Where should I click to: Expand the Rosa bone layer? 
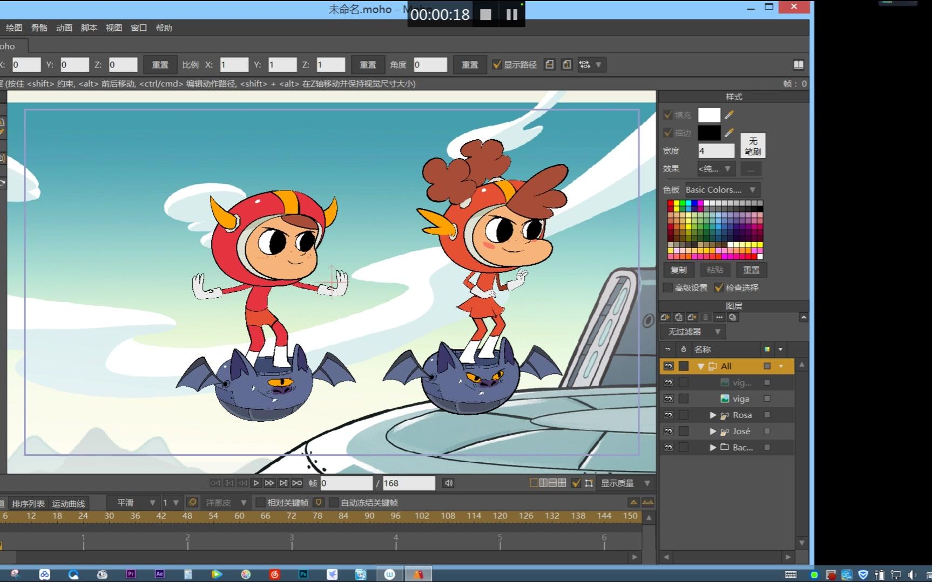(x=713, y=415)
